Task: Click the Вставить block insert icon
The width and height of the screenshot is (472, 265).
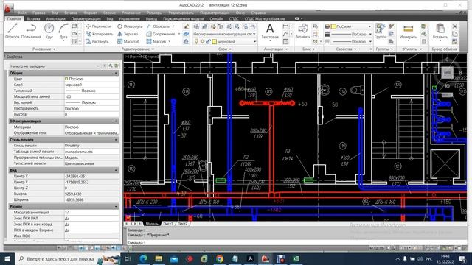Action: click(302, 31)
